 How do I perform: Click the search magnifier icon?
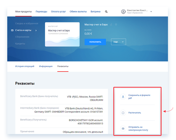point(106,12)
